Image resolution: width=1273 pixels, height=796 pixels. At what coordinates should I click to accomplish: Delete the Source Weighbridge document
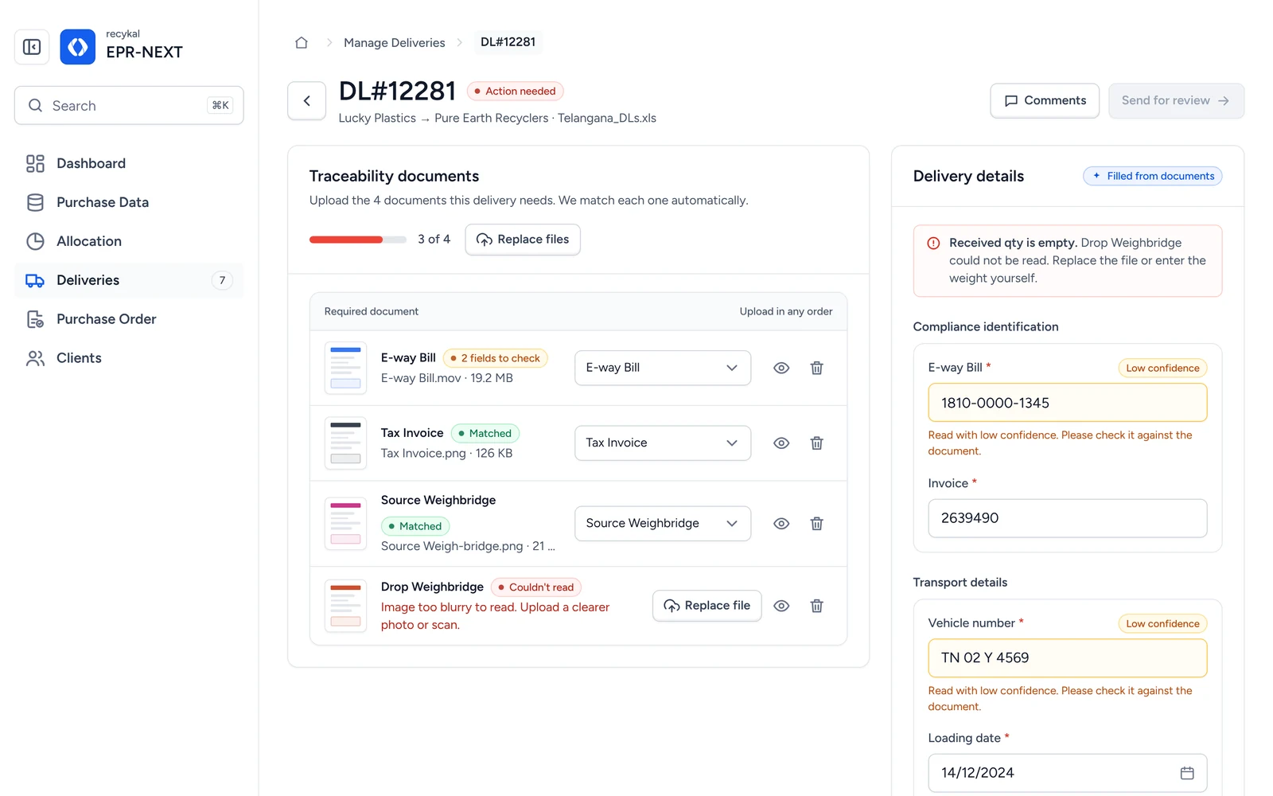(x=816, y=524)
